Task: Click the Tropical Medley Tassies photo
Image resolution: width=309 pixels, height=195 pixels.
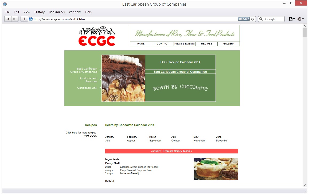Action: tap(216, 169)
